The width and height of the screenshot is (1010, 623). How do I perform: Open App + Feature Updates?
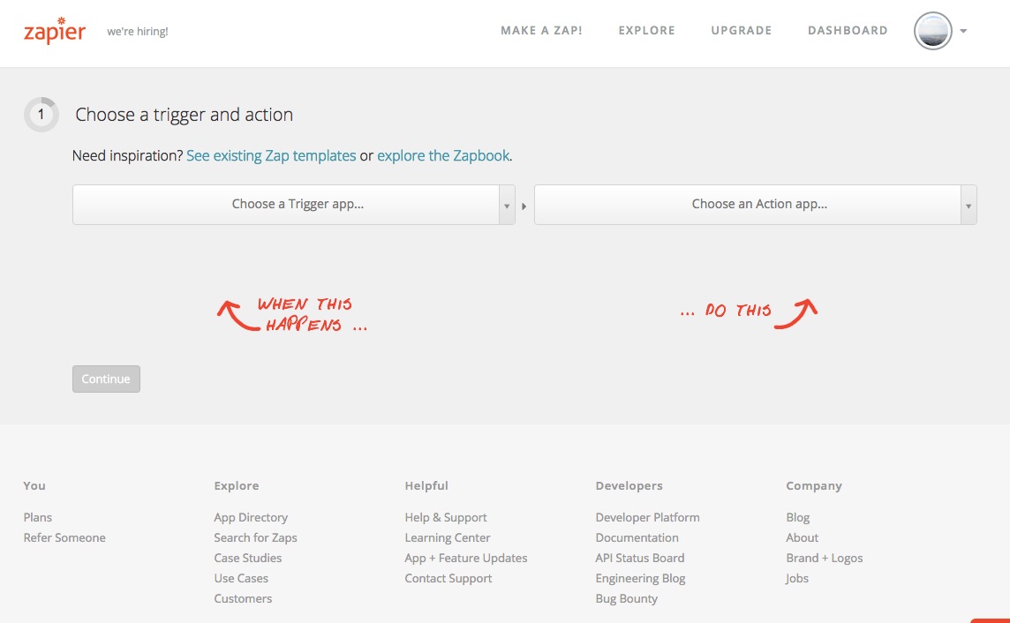tap(465, 558)
